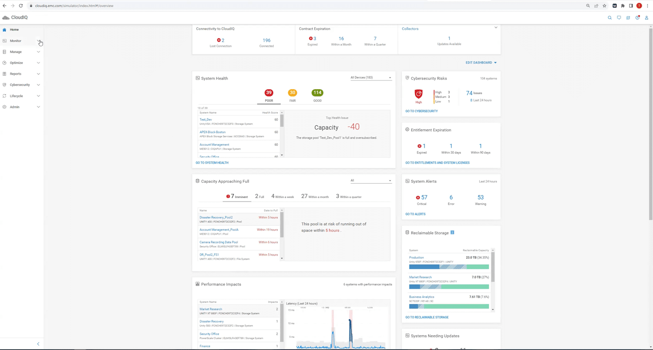This screenshot has height=350, width=653.
Task: Click the Market Research reclaimable capacity bar
Action: 449,287
